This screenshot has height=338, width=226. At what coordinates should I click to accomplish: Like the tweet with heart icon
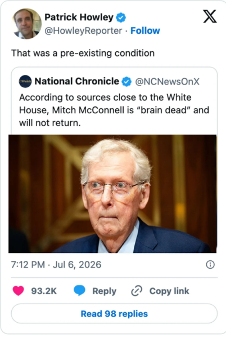pyautogui.click(x=19, y=291)
